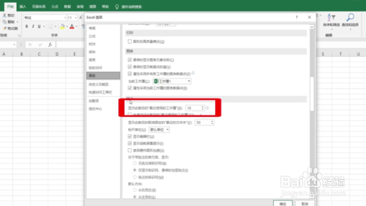Screen dimensions: 366x206
Task: Open the Clipboard group dialog launcher
Action: pos(19,35)
